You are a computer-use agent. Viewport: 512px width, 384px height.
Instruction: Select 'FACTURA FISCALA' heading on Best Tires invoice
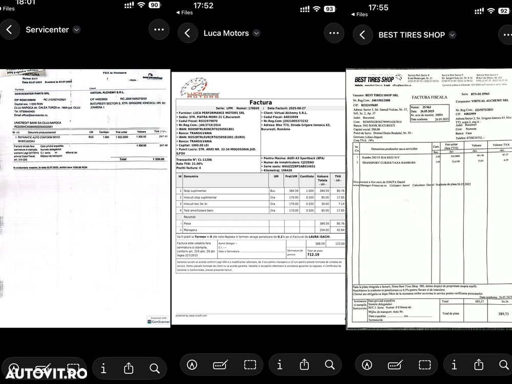(430, 97)
